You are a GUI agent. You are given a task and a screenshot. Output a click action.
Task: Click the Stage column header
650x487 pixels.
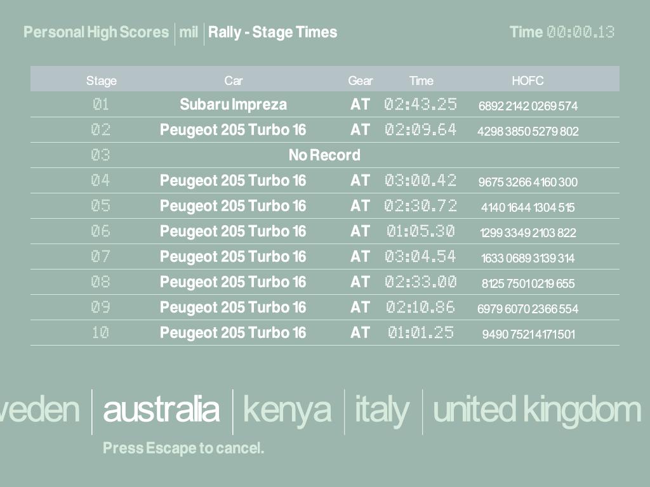102,81
